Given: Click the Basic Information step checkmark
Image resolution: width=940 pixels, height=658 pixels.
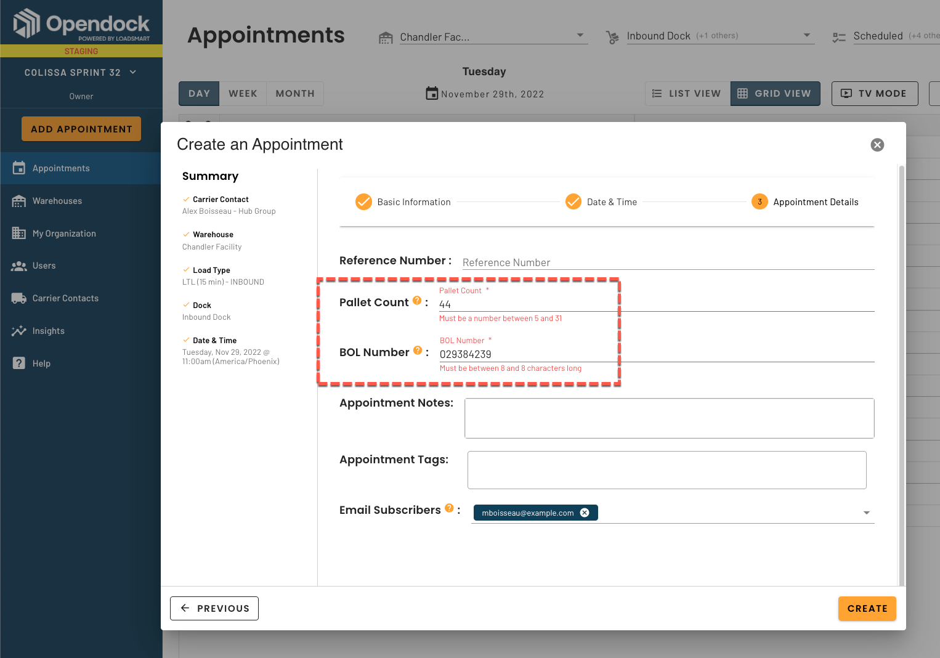Looking at the screenshot, I should pyautogui.click(x=363, y=202).
